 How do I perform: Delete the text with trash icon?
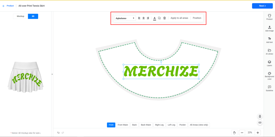click(x=164, y=18)
